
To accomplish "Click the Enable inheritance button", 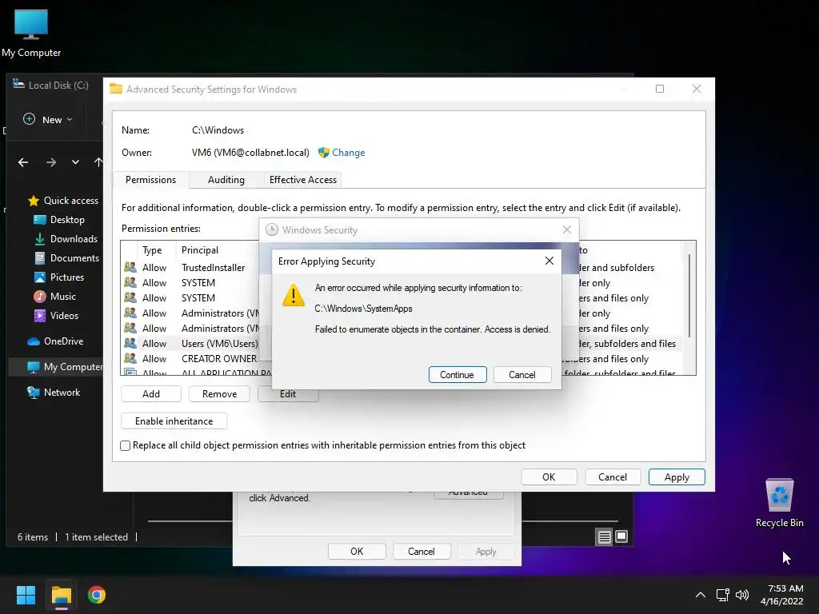I will [174, 421].
